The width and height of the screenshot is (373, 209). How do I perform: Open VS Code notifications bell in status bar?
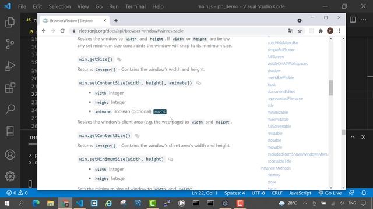pos(364,193)
